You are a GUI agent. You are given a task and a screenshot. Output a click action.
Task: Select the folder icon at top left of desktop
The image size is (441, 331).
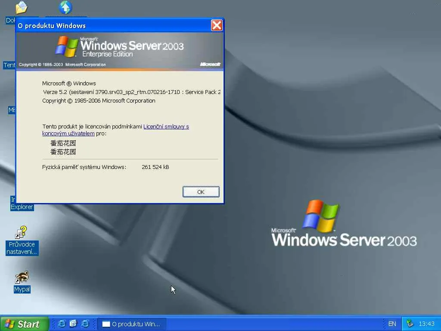[22, 8]
